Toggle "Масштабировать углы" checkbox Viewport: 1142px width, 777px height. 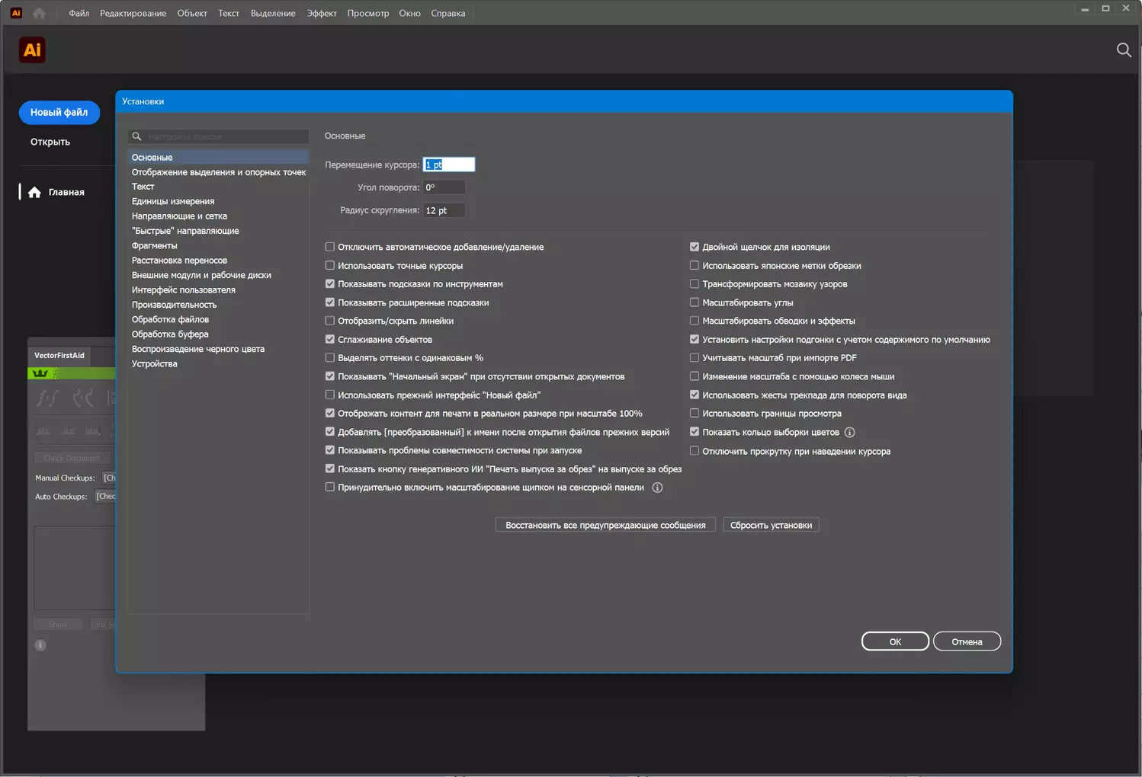coord(695,302)
